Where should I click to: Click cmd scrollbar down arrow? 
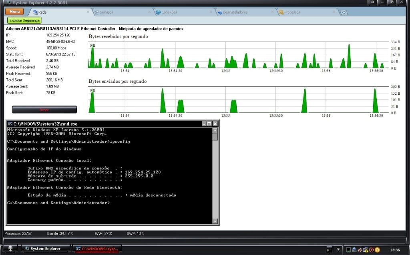pyautogui.click(x=215, y=221)
